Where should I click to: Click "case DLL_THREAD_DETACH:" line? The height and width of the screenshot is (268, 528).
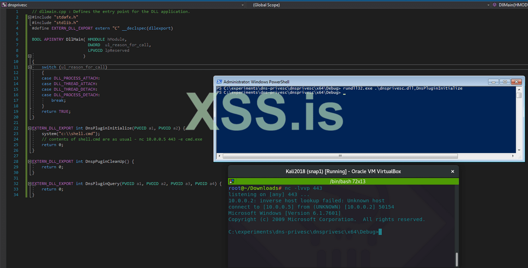tap(69, 89)
